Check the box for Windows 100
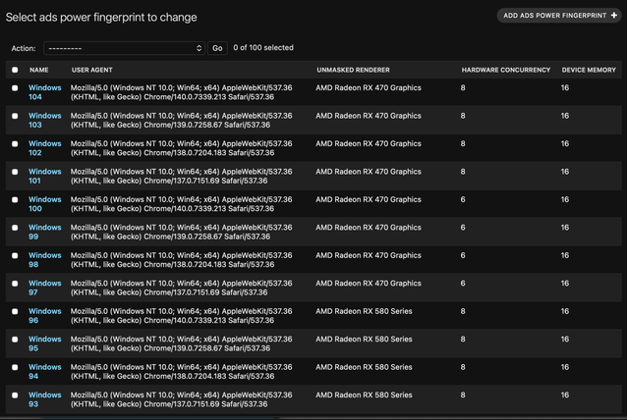This screenshot has height=420, width=627. (15, 199)
